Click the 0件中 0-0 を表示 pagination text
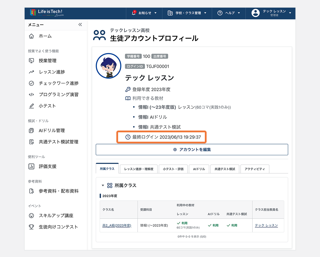 click(192, 236)
